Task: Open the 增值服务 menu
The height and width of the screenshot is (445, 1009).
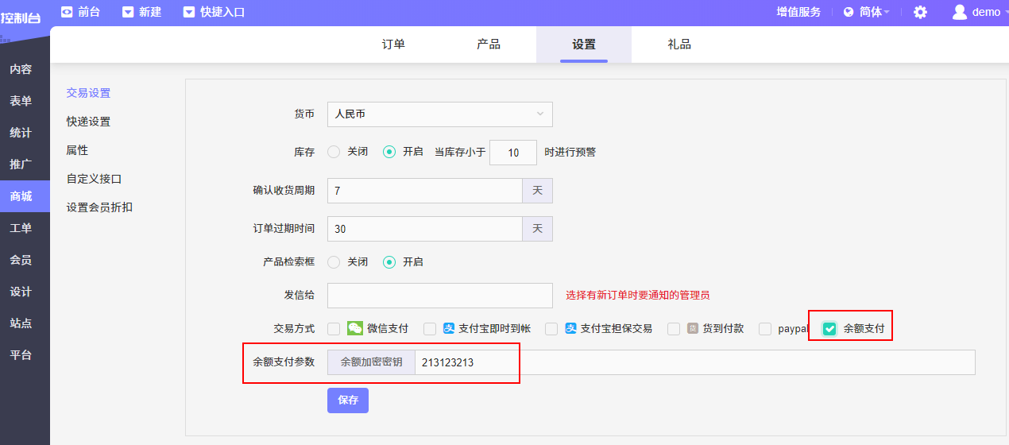Action: (x=798, y=12)
